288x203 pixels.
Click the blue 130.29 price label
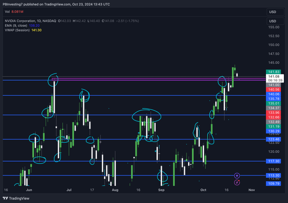click(x=273, y=131)
